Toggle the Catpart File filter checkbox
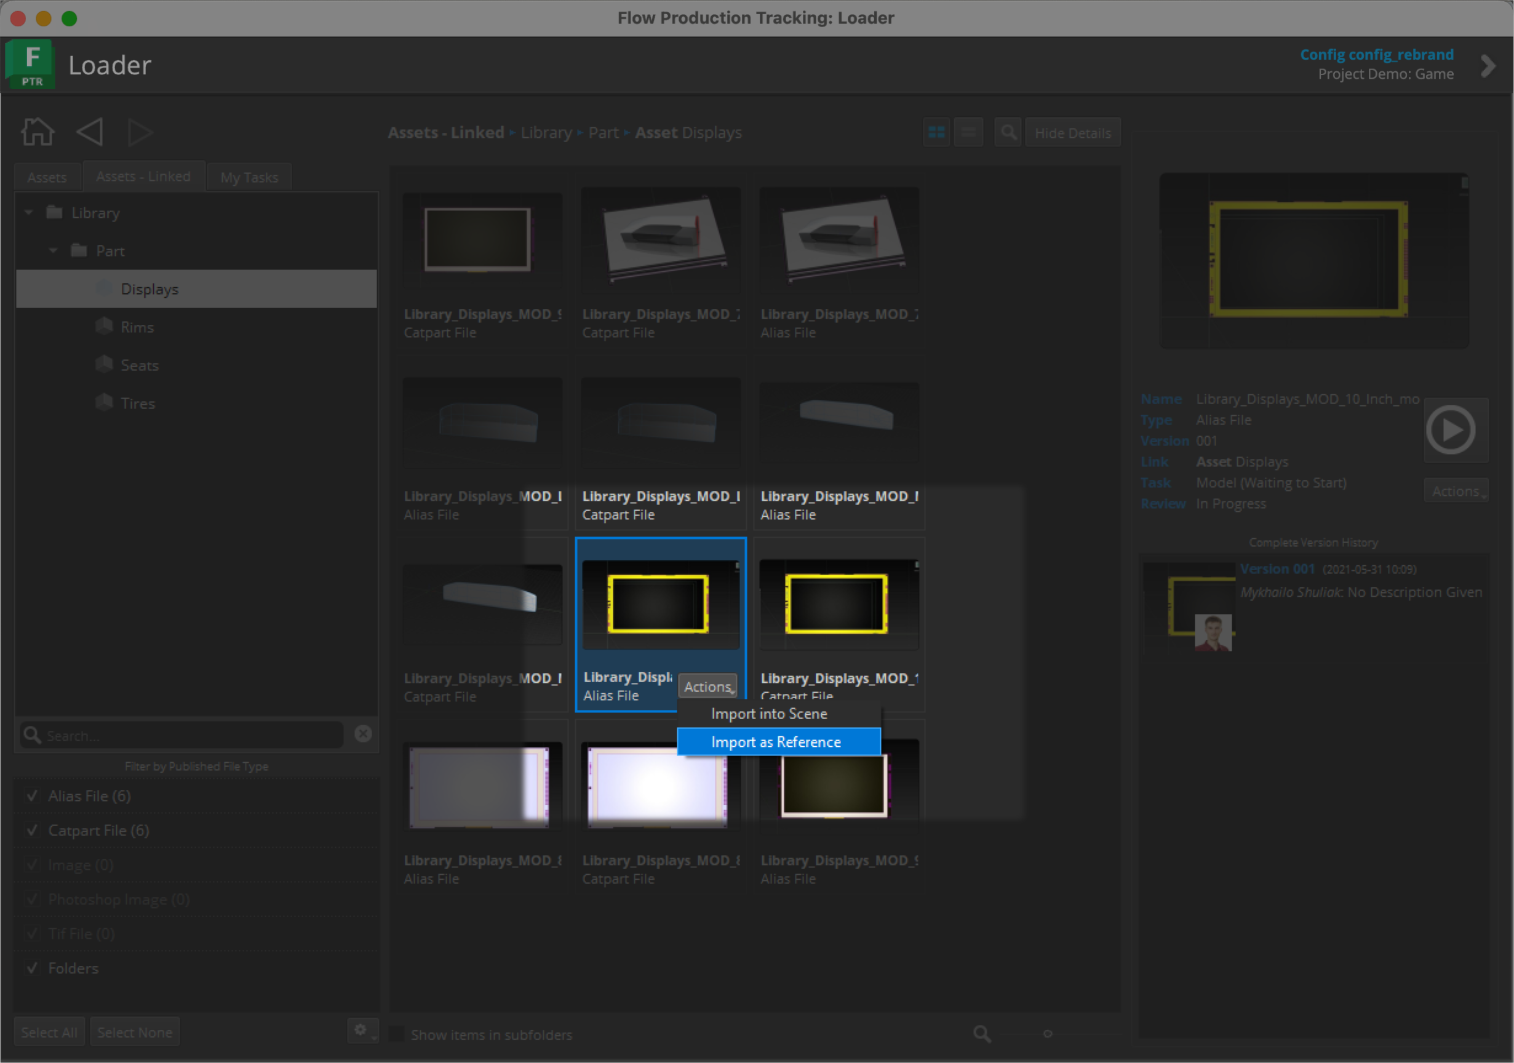The image size is (1514, 1063). 31,830
